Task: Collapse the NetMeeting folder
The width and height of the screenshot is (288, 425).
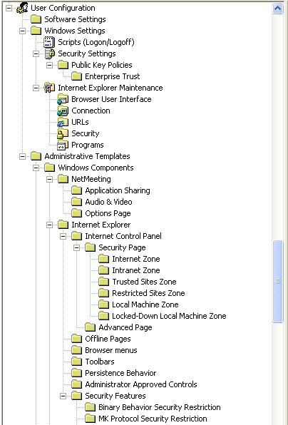Action: (x=50, y=179)
